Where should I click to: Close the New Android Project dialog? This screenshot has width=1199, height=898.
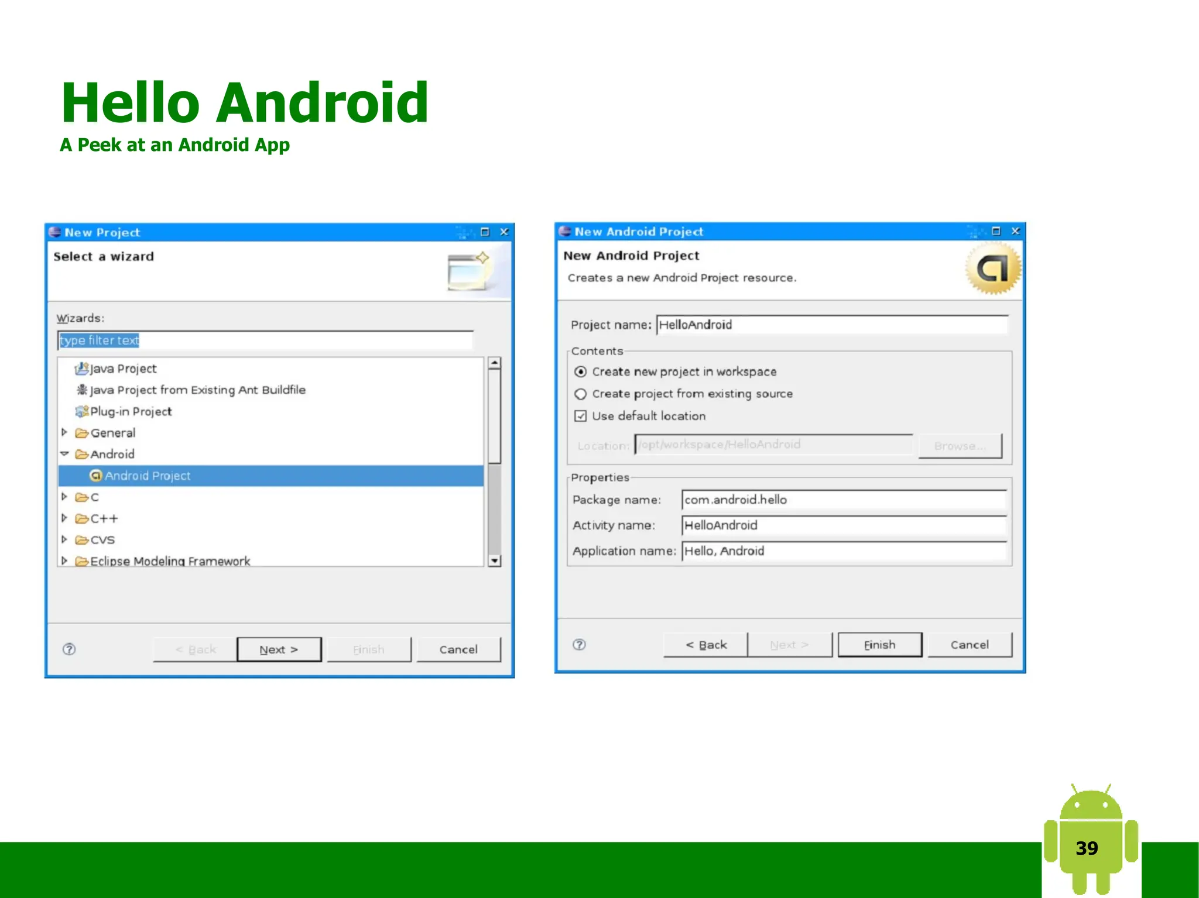[1015, 231]
